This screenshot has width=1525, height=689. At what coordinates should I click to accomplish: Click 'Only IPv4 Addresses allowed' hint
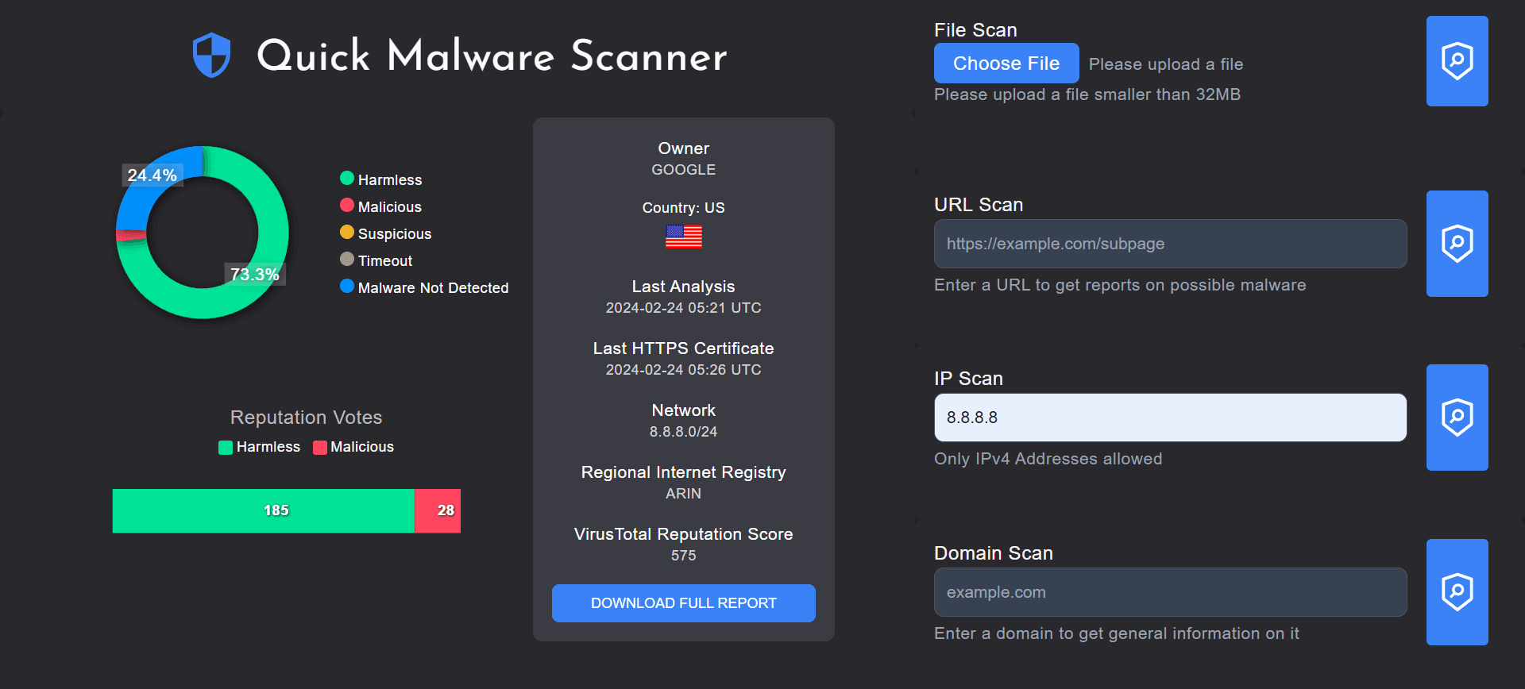1048,459
